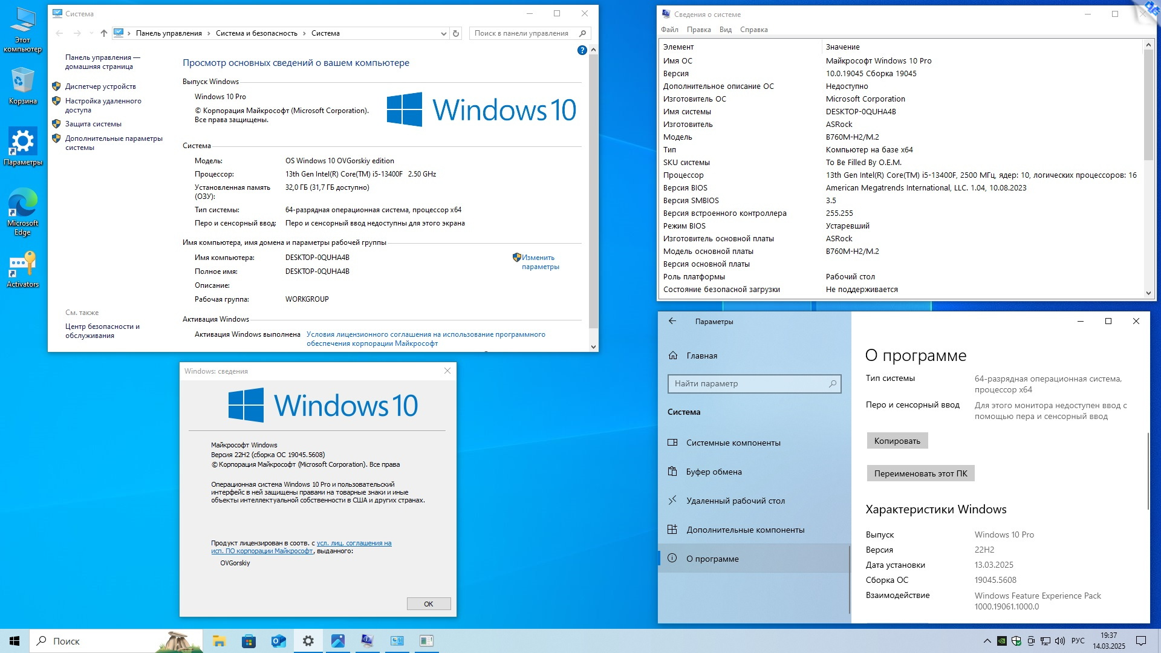
Task: Open the blue help question mark icon
Action: (x=582, y=50)
